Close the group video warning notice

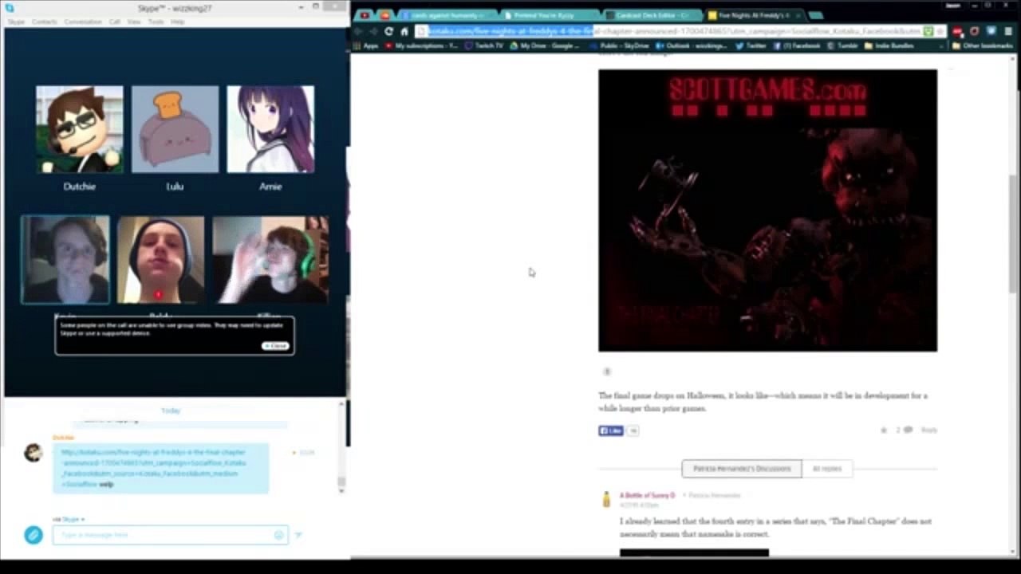[275, 346]
